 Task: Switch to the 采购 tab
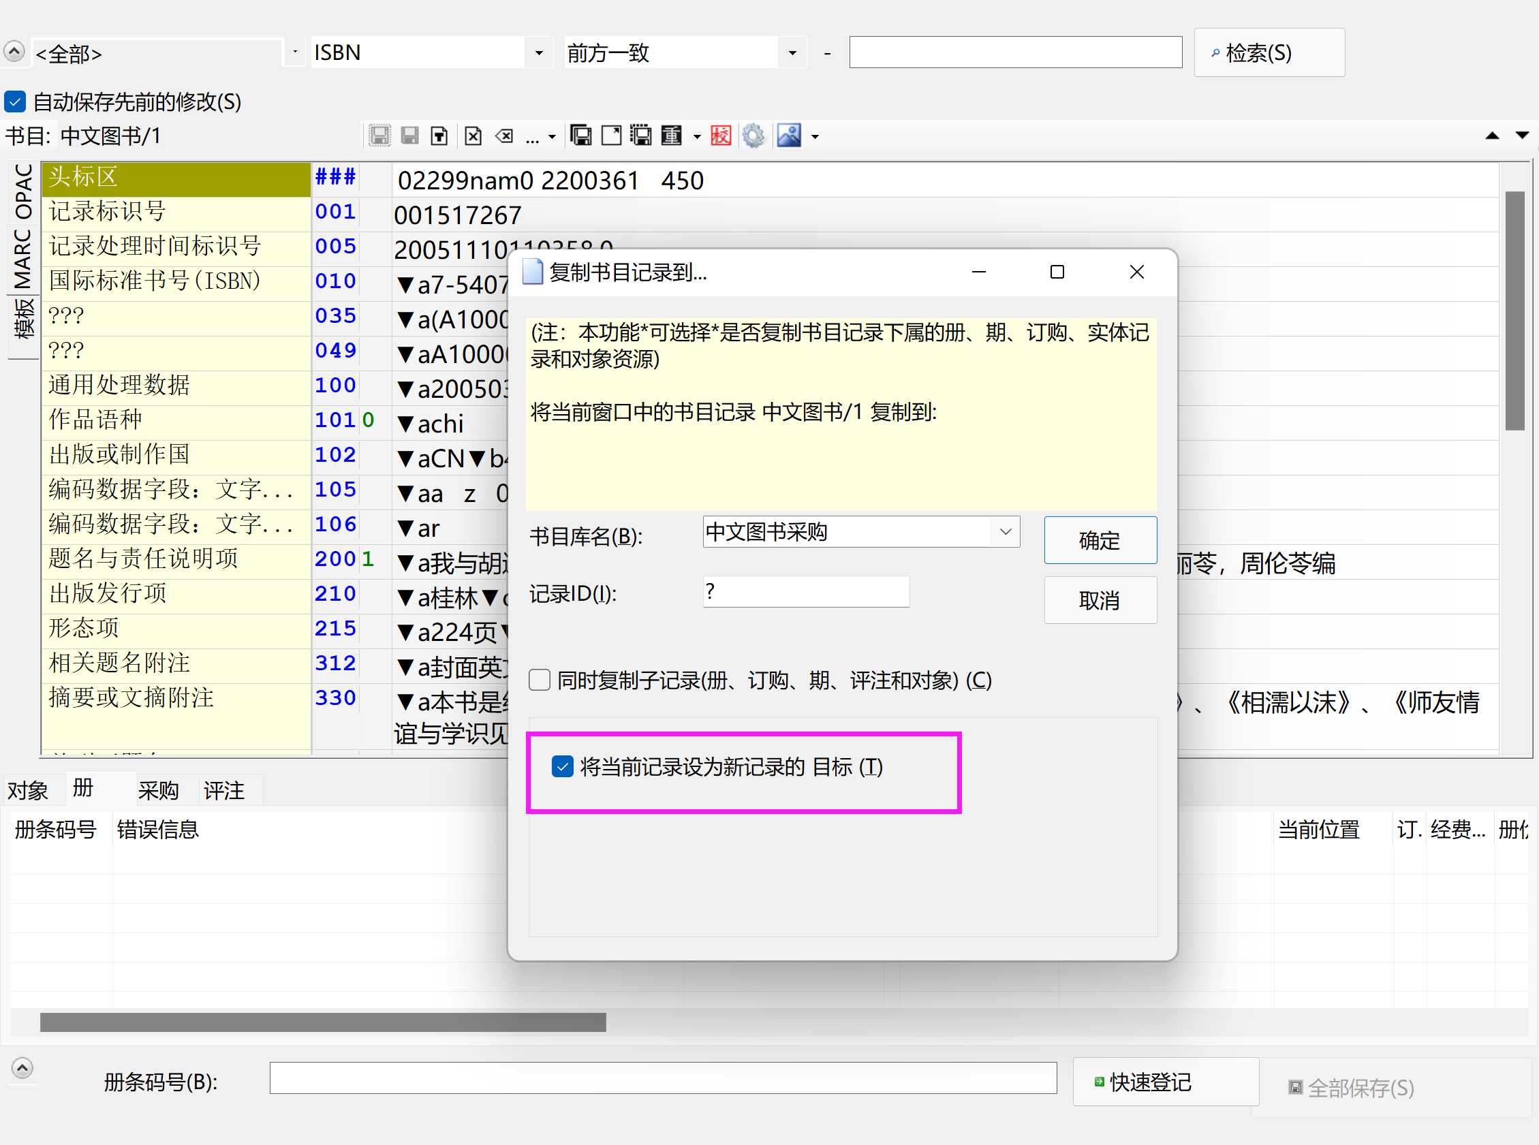pyautogui.click(x=158, y=790)
